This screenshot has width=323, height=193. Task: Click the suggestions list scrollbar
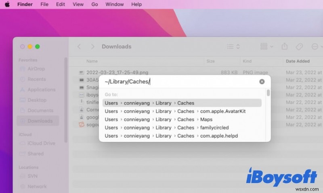268,93
